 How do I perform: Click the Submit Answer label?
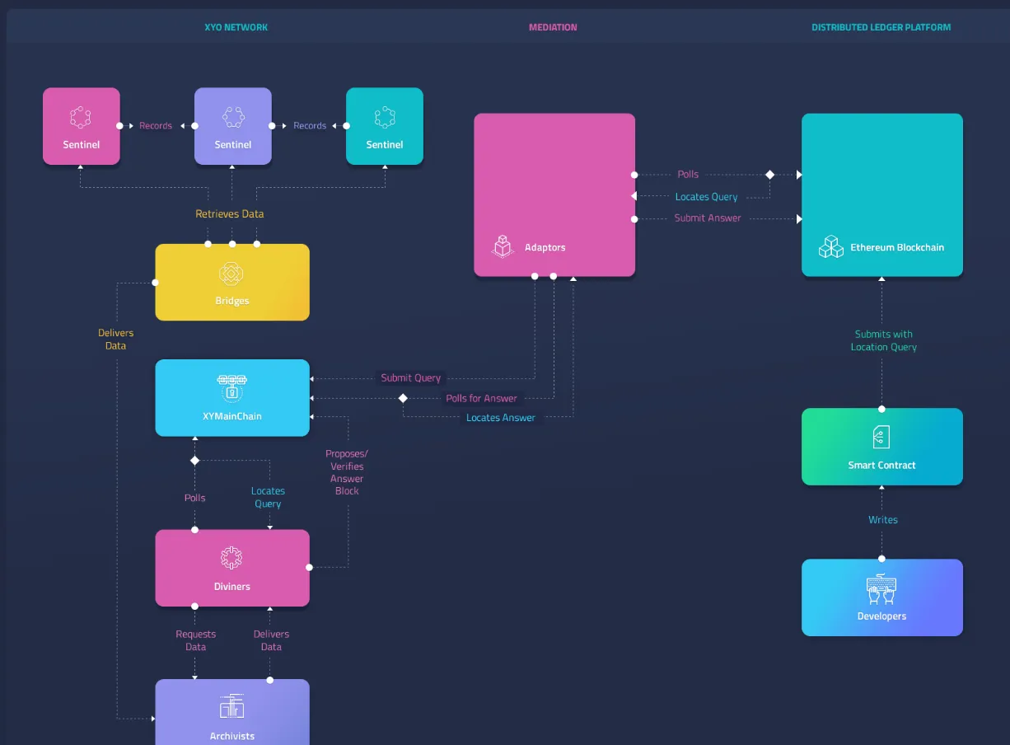pyautogui.click(x=708, y=218)
